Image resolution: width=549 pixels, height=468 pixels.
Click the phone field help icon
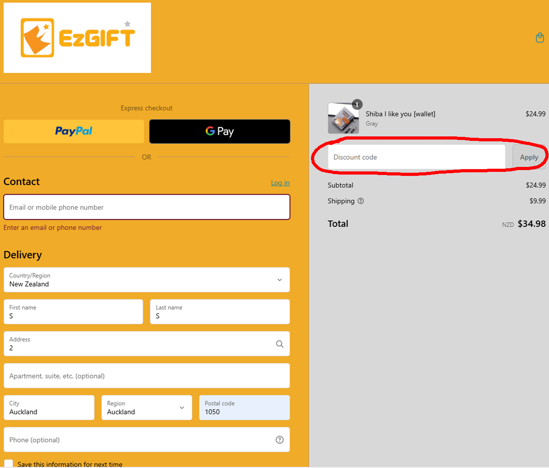click(x=280, y=440)
